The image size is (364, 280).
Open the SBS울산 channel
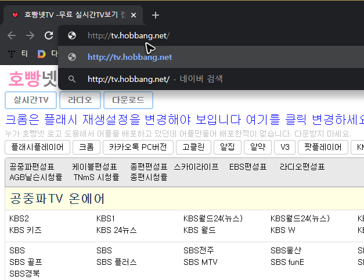tap(286, 250)
